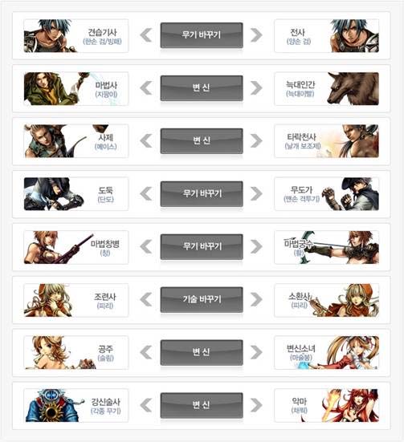Click the 도둑 thief character portrait
This screenshot has width=404, height=442.
tap(54, 194)
